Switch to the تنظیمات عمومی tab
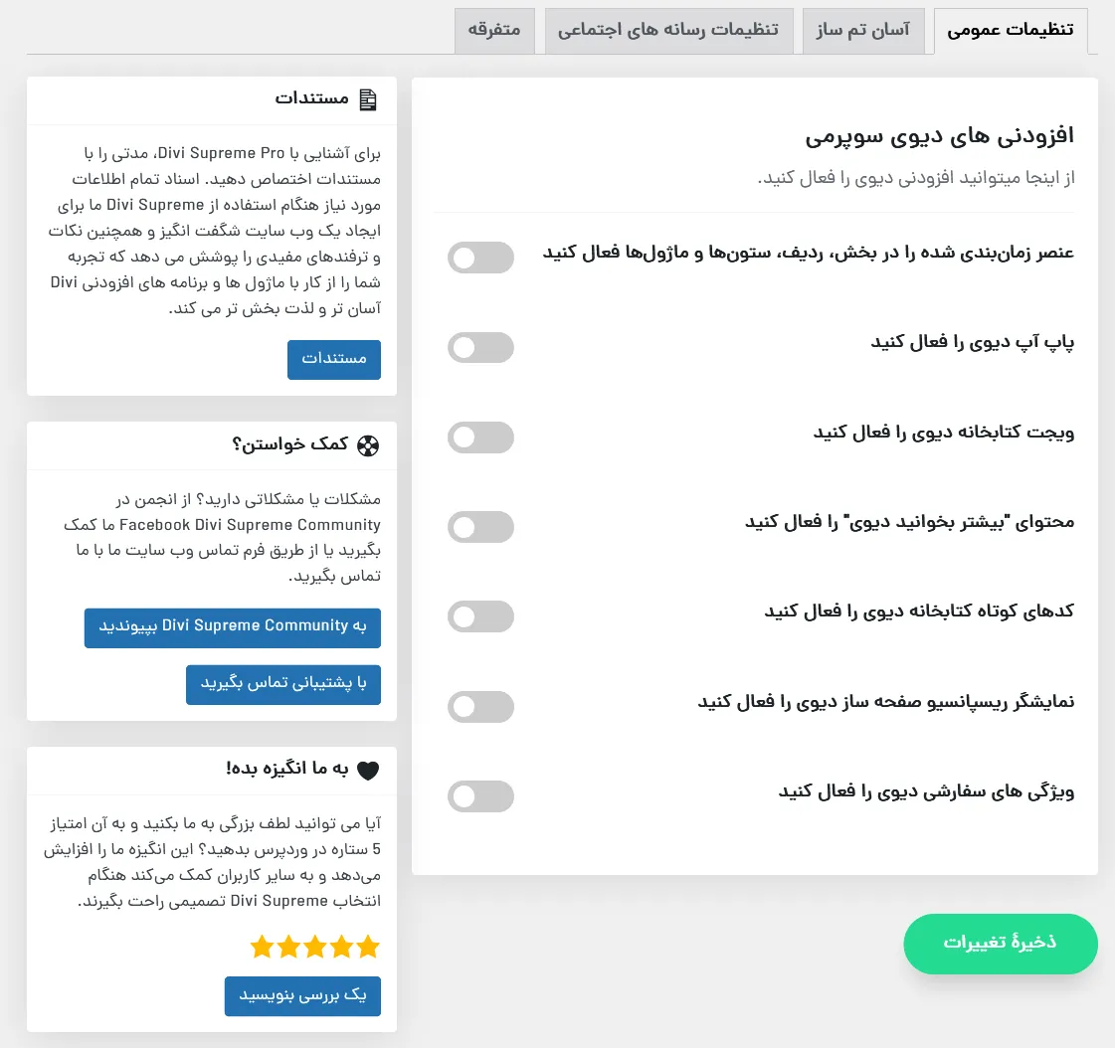Viewport: 1115px width, 1048px height. 1011,31
